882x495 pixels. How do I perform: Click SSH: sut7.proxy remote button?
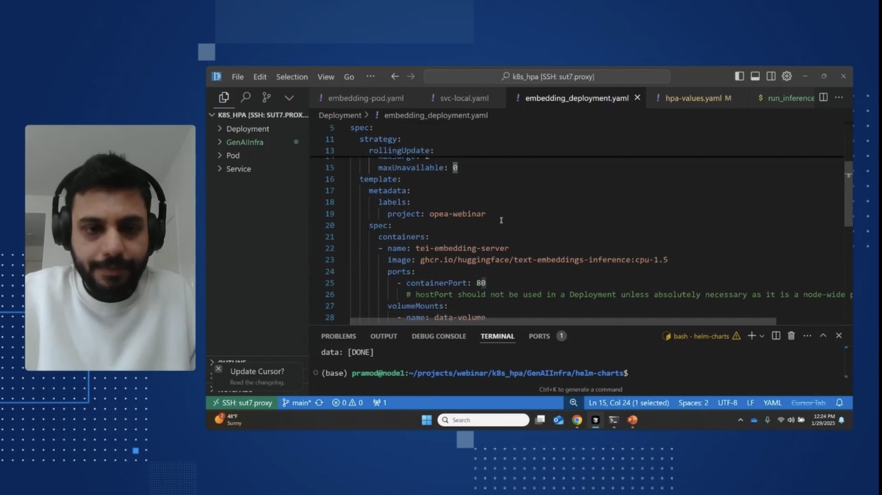click(x=242, y=403)
